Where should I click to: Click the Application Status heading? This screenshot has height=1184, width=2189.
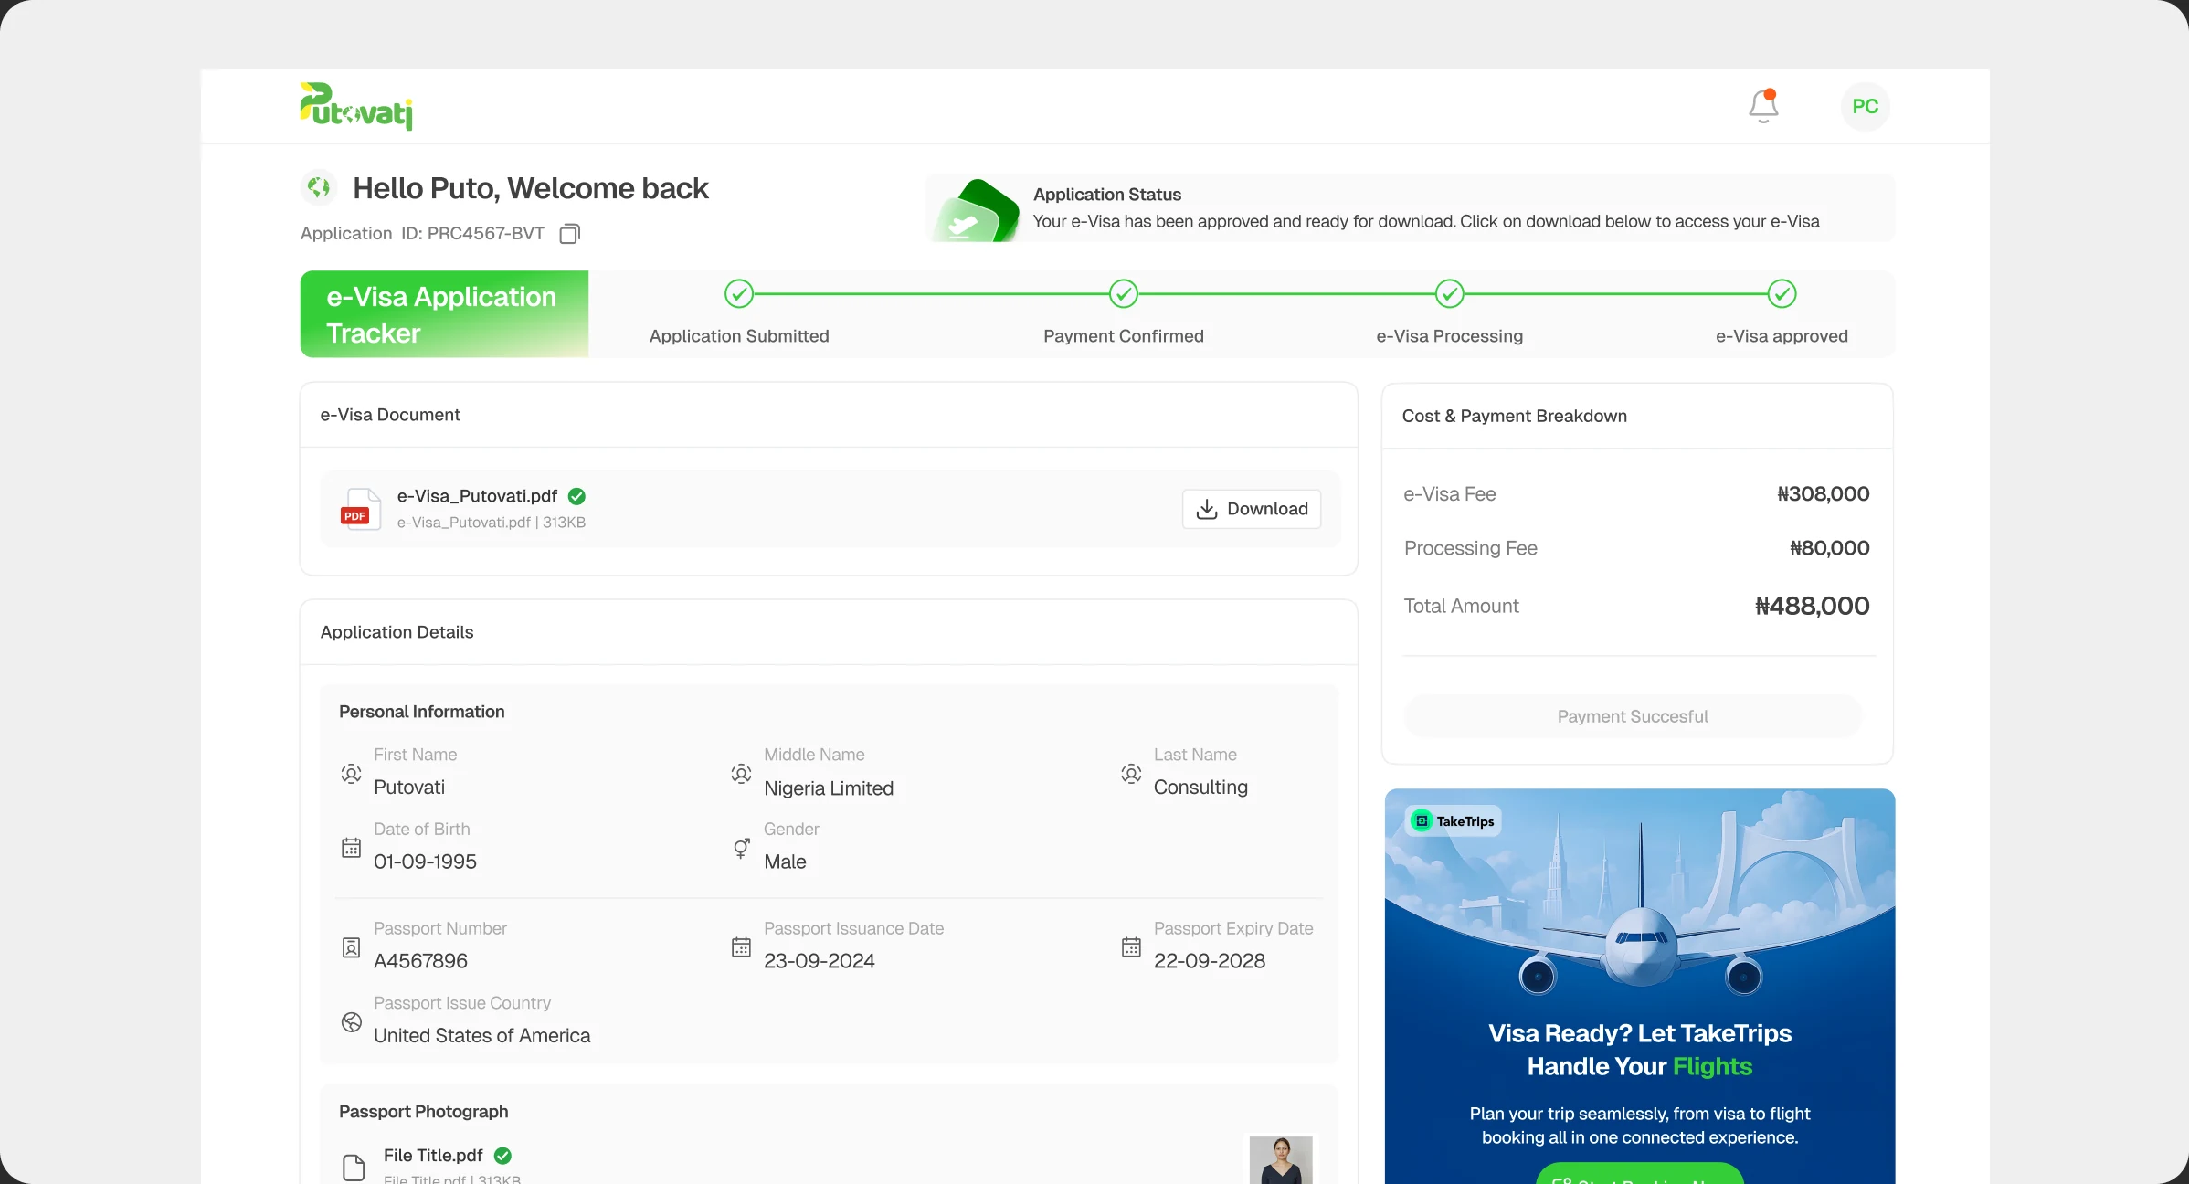click(x=1107, y=195)
